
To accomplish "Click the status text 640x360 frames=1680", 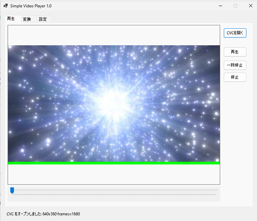I will click(61, 214).
